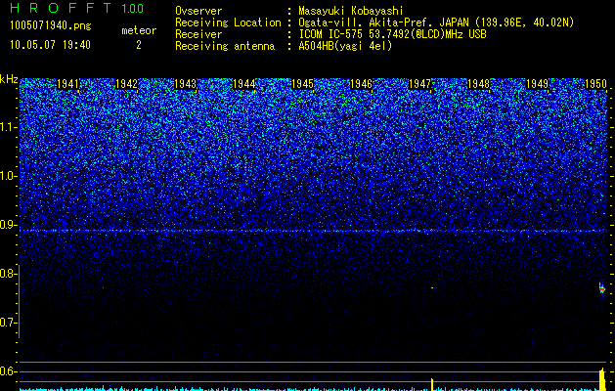Click the short yellow power spike near 1947
Image resolution: width=615 pixels, height=391 pixels.
[432, 384]
